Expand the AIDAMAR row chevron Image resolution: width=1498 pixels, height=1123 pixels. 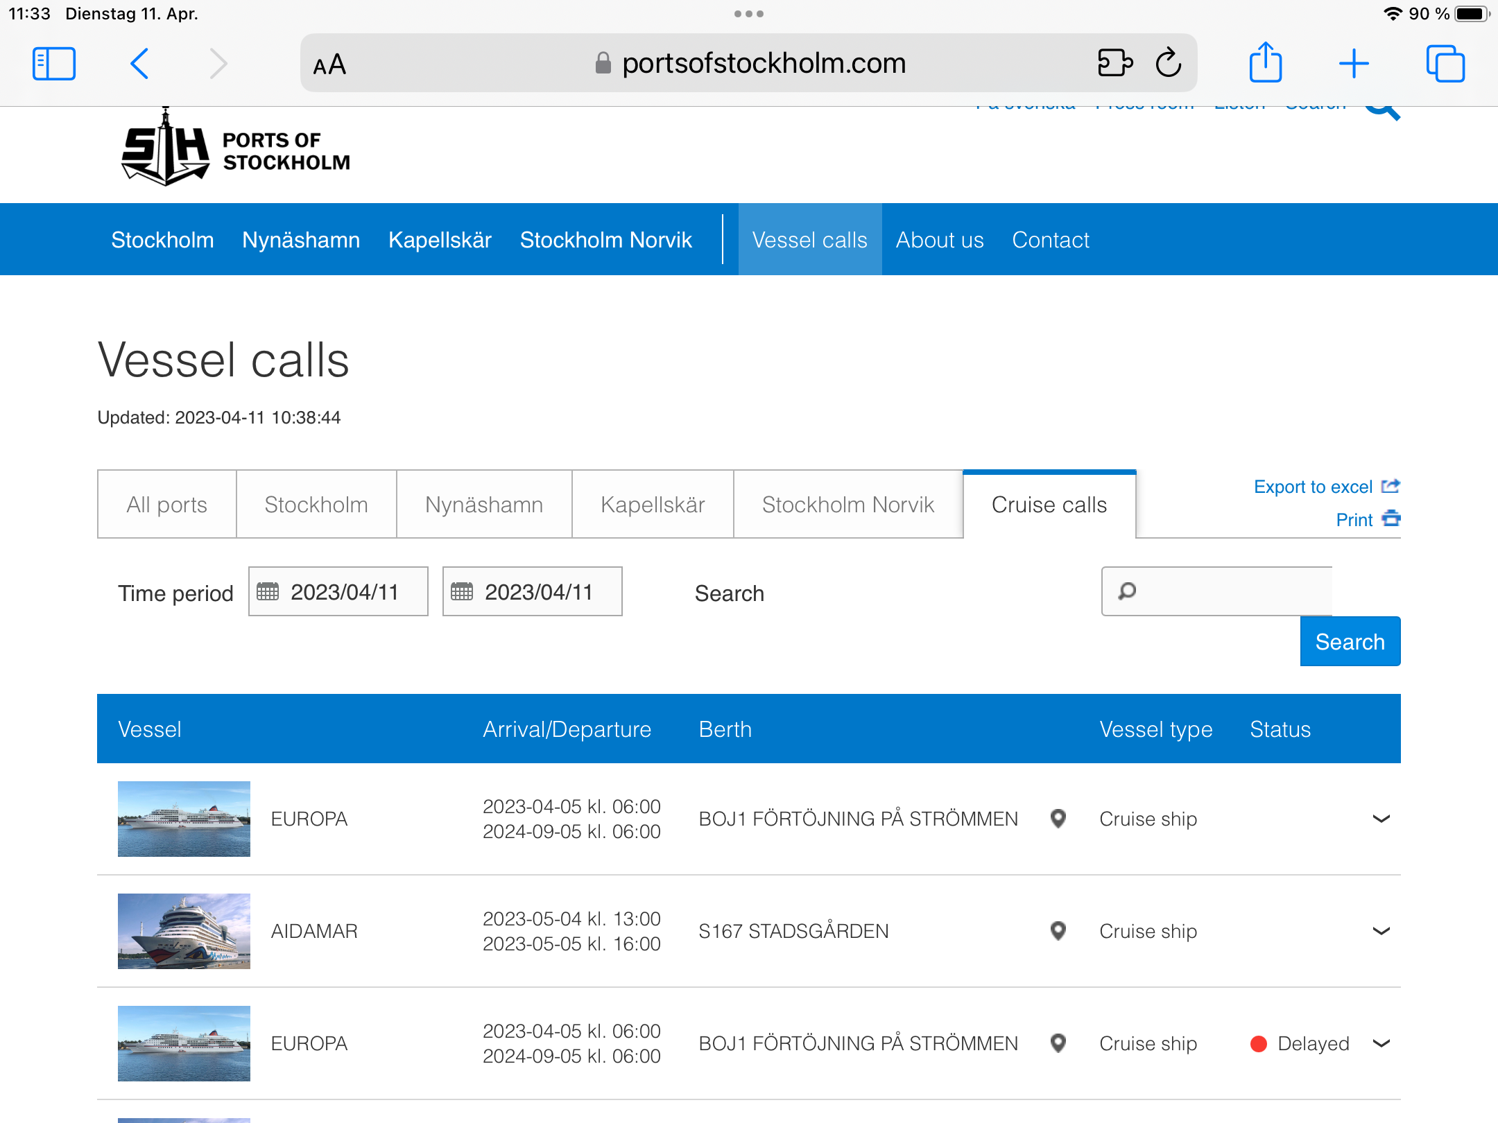pyautogui.click(x=1381, y=931)
